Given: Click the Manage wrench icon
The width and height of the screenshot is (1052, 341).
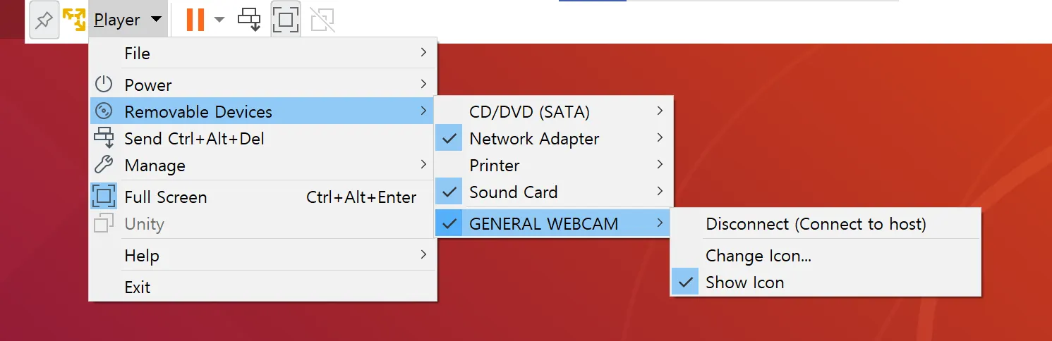Looking at the screenshot, I should coord(104,166).
